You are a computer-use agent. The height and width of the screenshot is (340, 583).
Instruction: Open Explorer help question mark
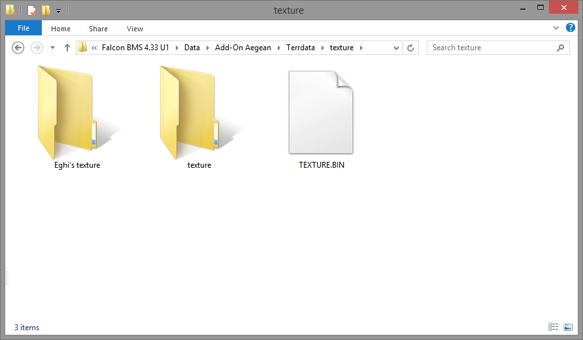tap(570, 28)
